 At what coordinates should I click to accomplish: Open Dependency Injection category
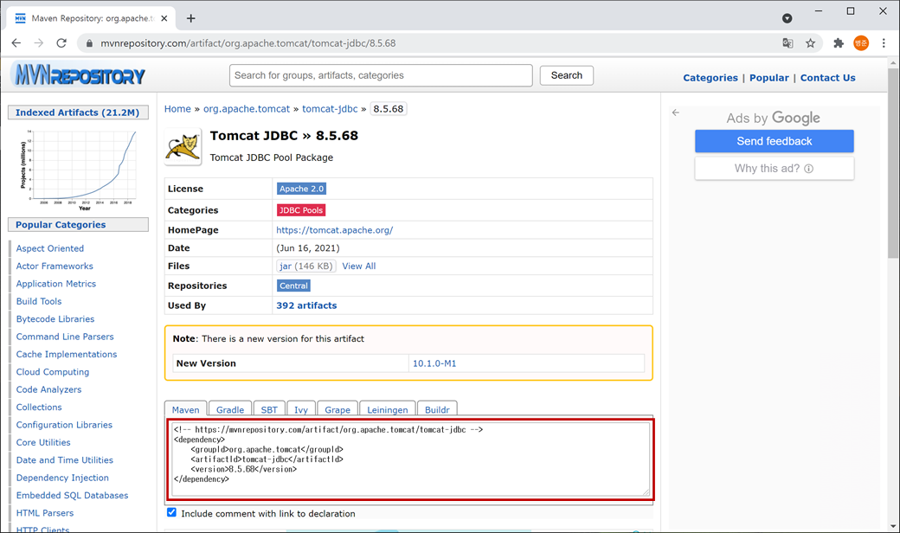point(62,478)
